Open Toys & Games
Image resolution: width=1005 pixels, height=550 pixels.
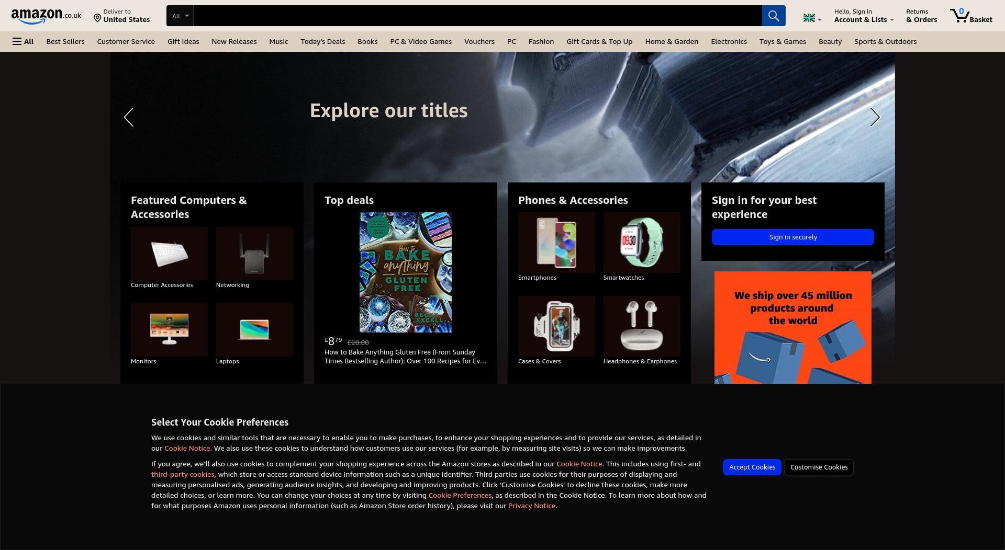click(783, 41)
